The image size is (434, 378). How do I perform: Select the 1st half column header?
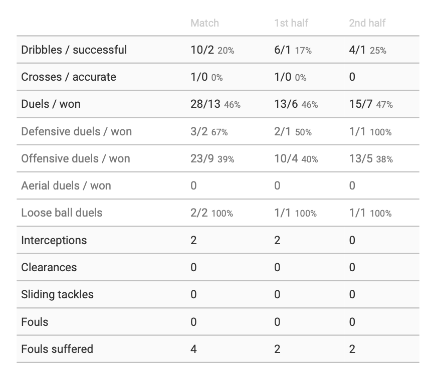tap(291, 23)
